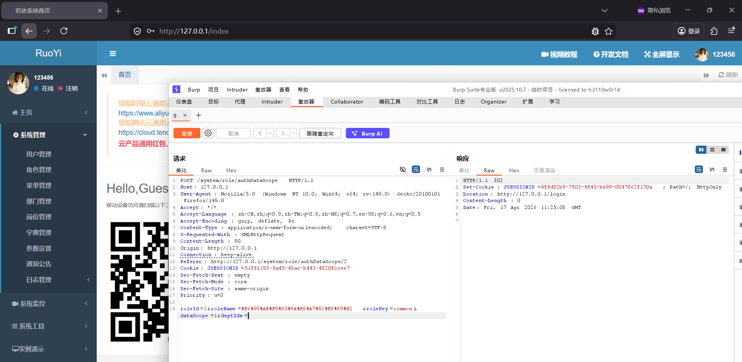
Task: Click 全屏显示 fullscreen toggle
Action: [662, 54]
